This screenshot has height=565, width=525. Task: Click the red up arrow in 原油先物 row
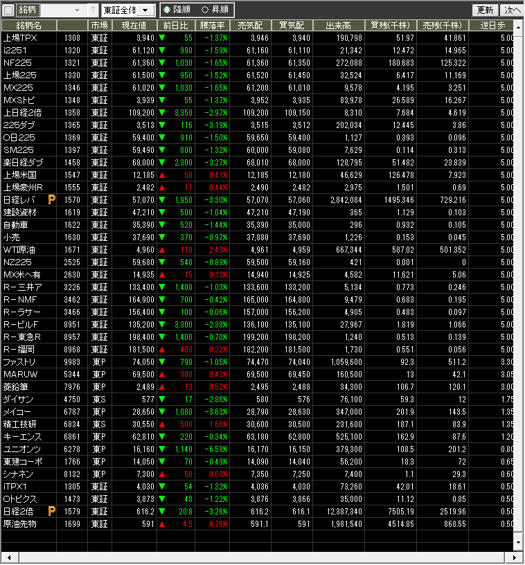pos(162,524)
